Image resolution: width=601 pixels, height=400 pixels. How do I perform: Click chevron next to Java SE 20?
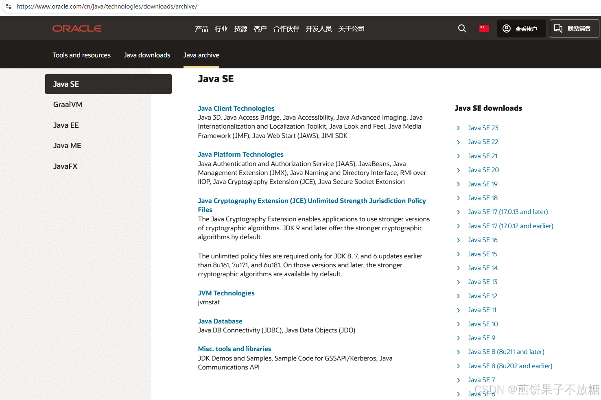click(459, 170)
